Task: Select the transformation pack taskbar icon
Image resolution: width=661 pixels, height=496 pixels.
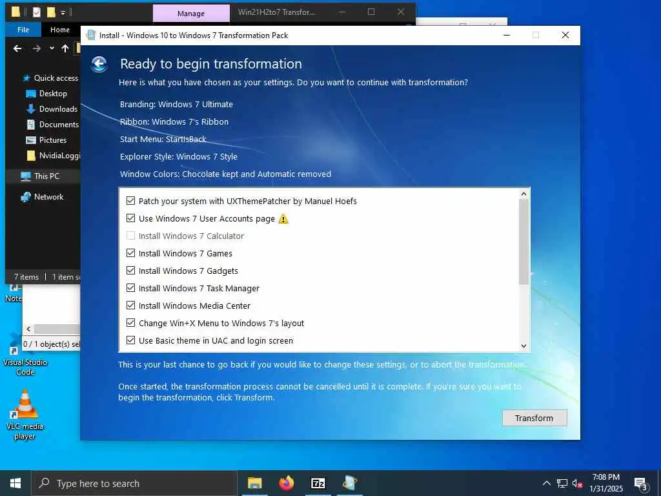Action: 349,483
